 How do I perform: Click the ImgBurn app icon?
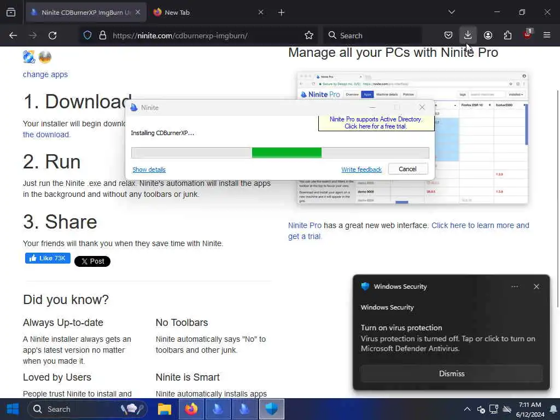[x=45, y=57]
